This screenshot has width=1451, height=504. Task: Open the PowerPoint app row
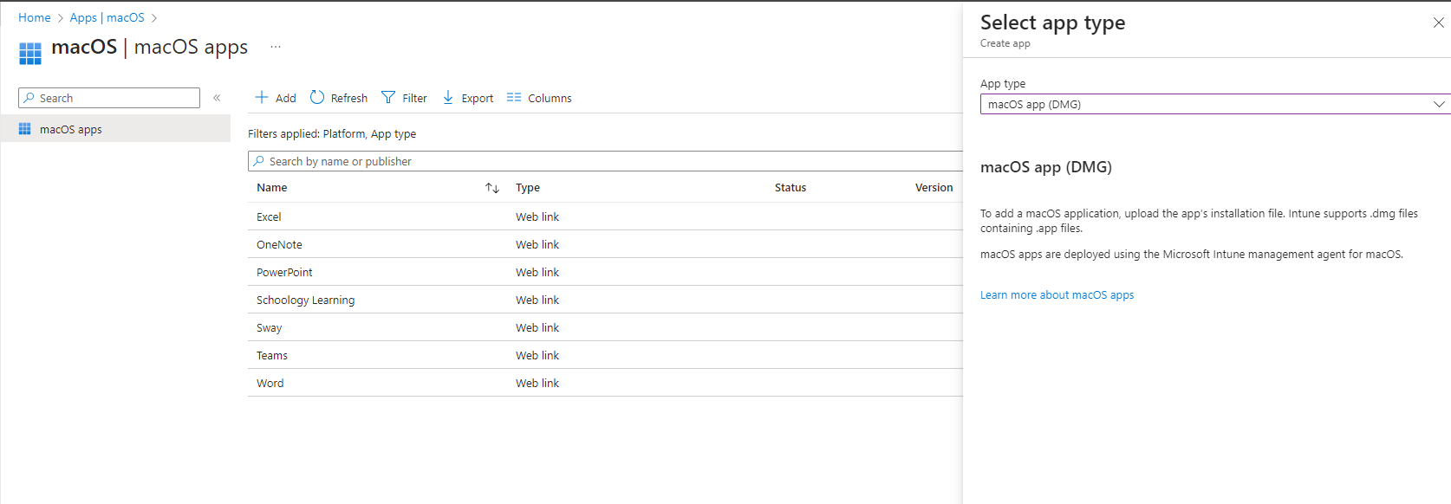[605, 272]
